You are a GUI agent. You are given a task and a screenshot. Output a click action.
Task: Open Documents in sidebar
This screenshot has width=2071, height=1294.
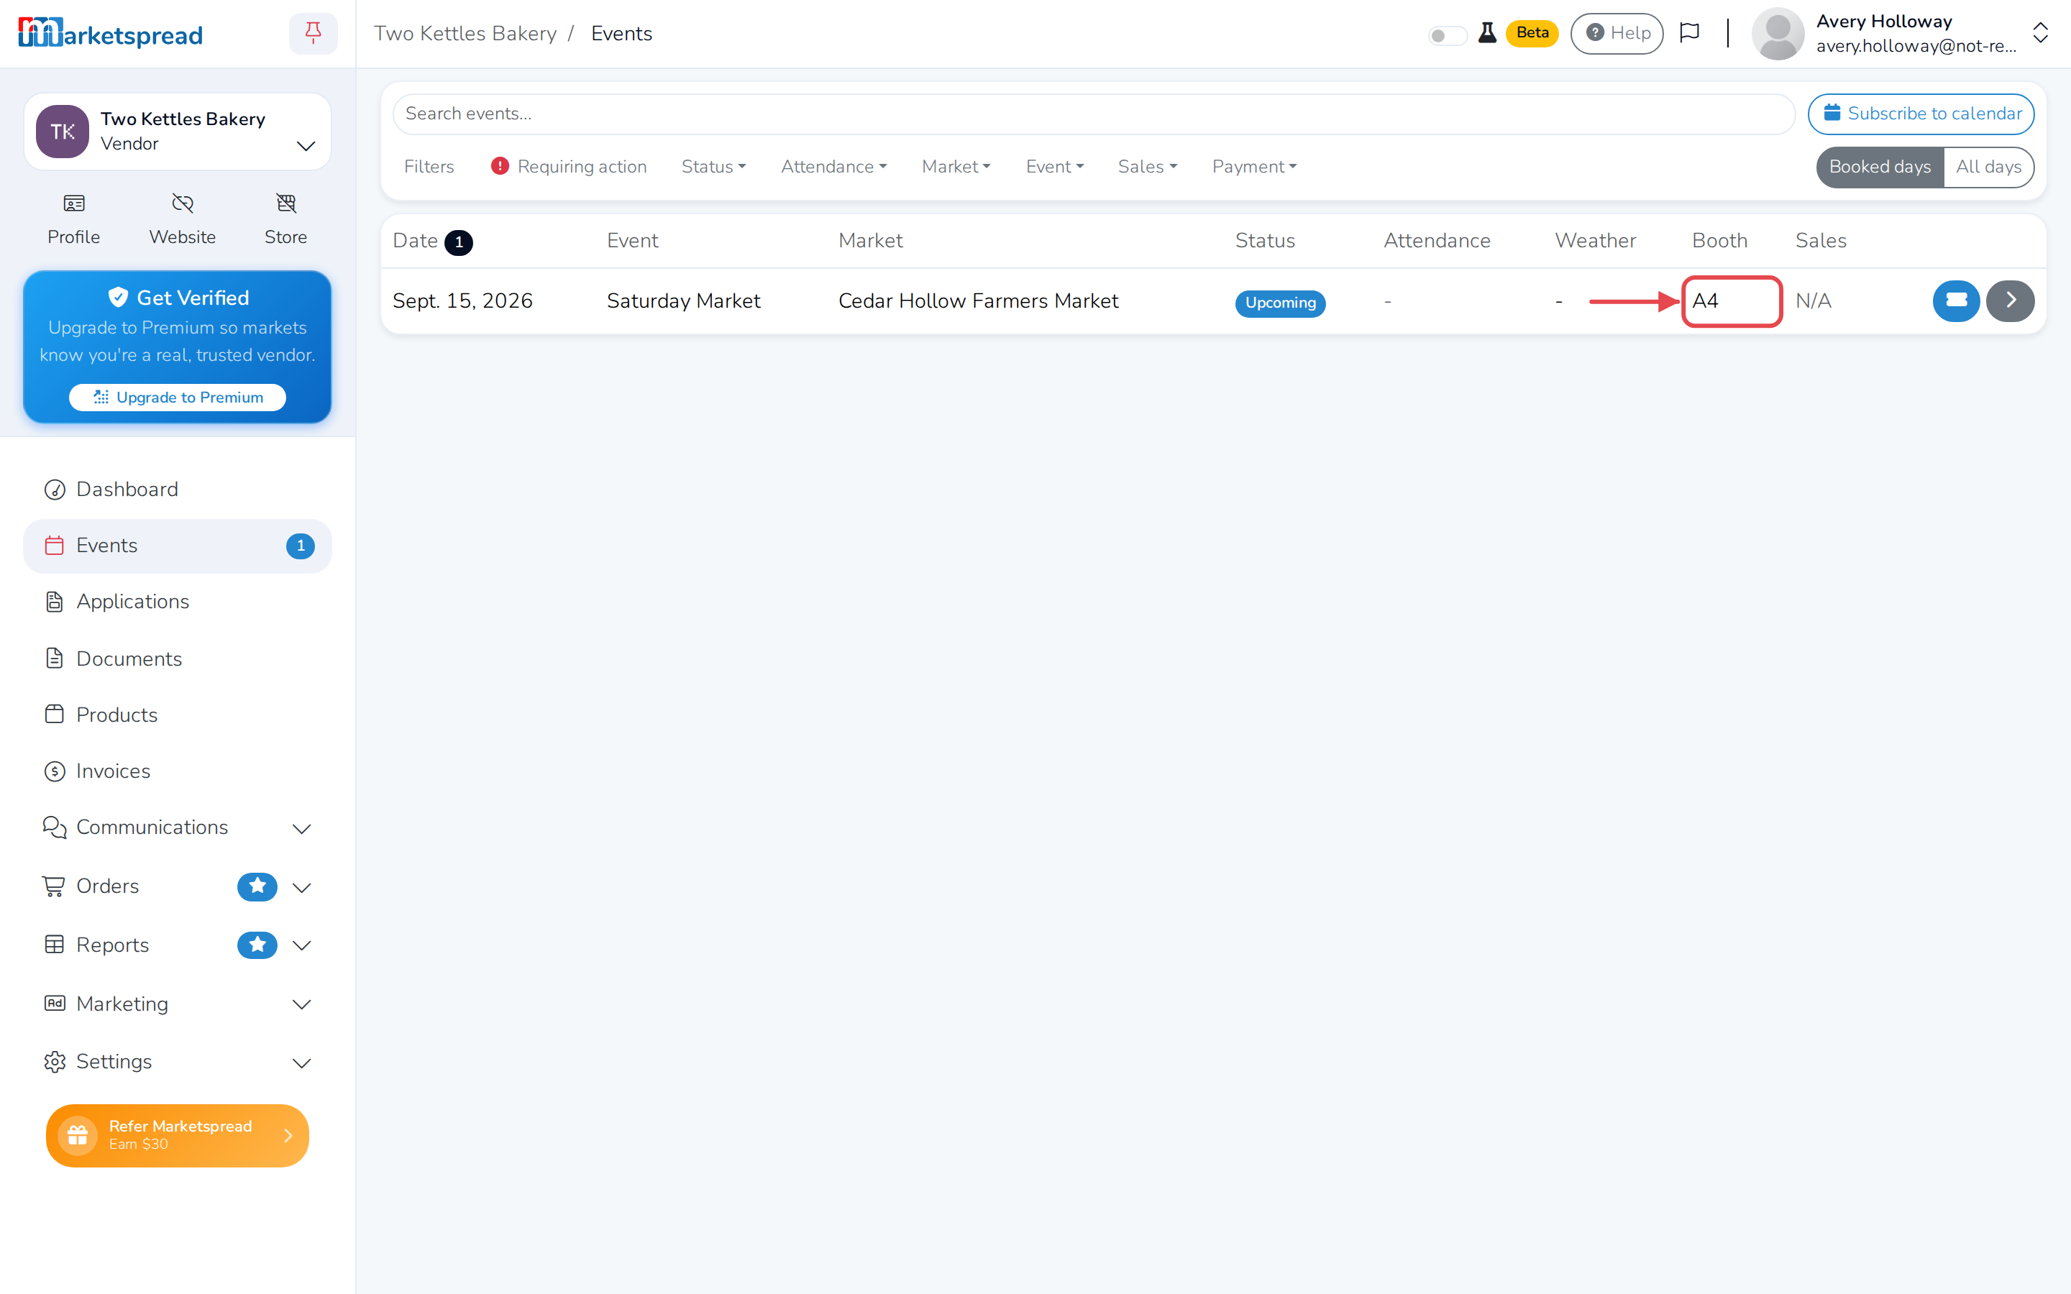[x=177, y=659]
